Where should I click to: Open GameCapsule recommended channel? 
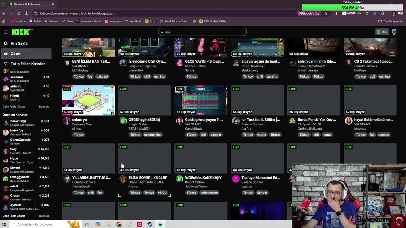(26, 142)
